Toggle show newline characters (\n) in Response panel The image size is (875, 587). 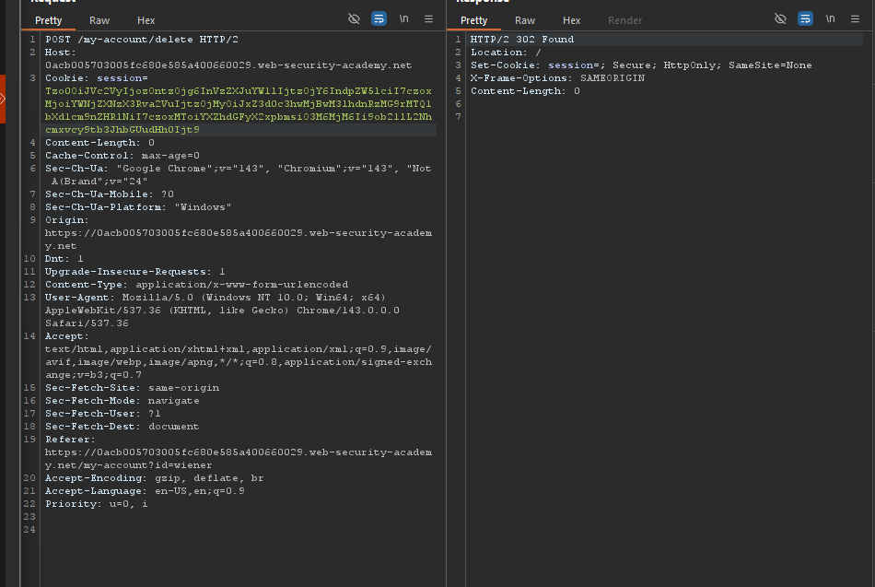tap(831, 19)
